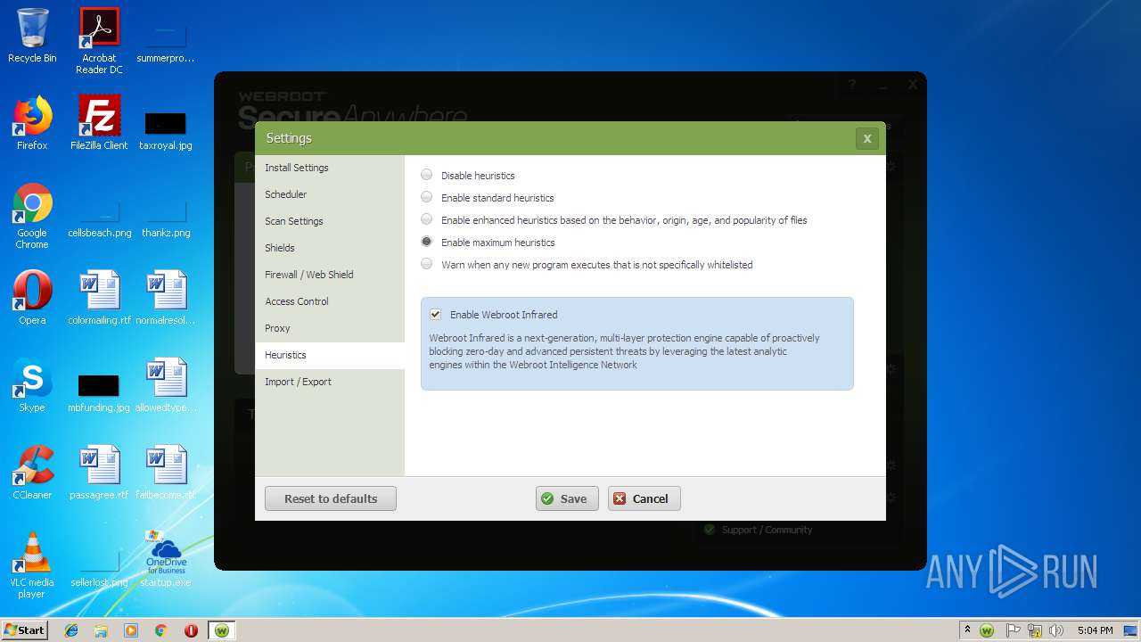1141x642 pixels.
Task: Open volume speaker tray icon
Action: click(1056, 630)
